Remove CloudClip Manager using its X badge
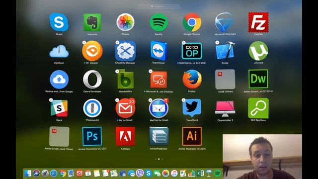The image size is (318, 179). point(117,42)
